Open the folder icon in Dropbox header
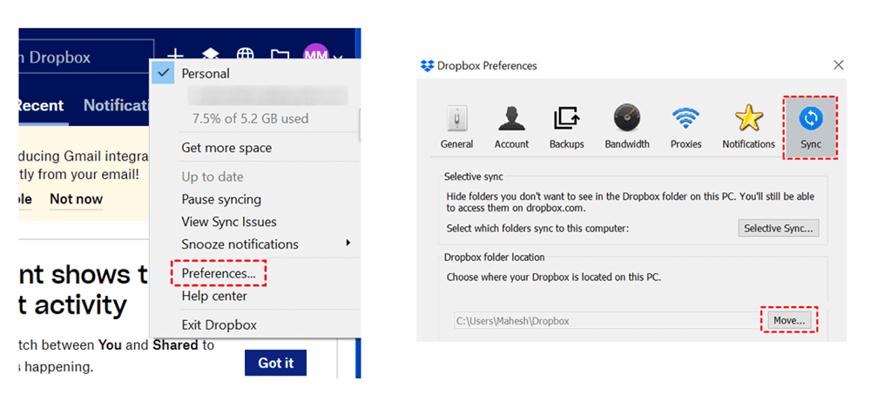 [280, 56]
